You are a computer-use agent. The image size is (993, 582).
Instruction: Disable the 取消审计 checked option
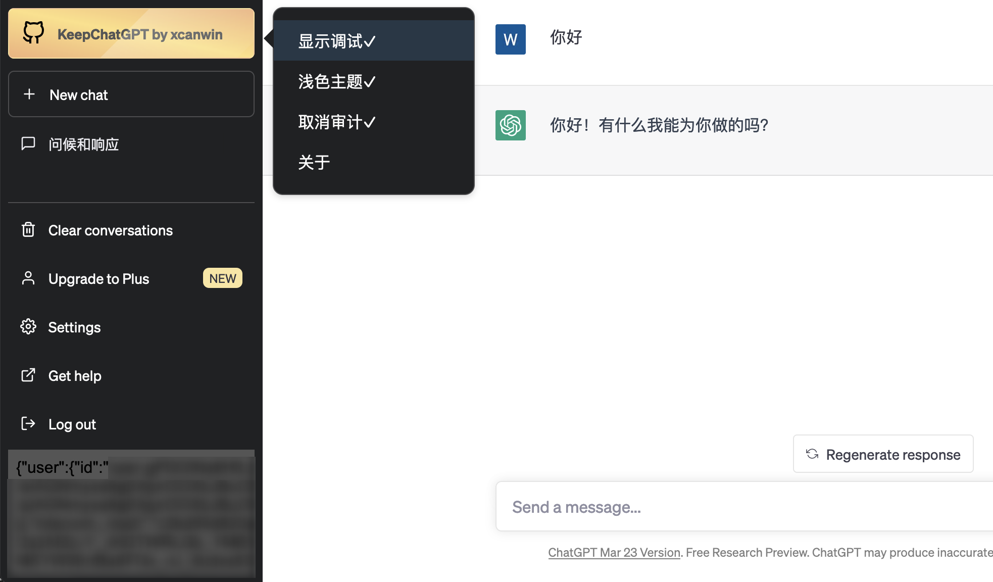(x=336, y=122)
